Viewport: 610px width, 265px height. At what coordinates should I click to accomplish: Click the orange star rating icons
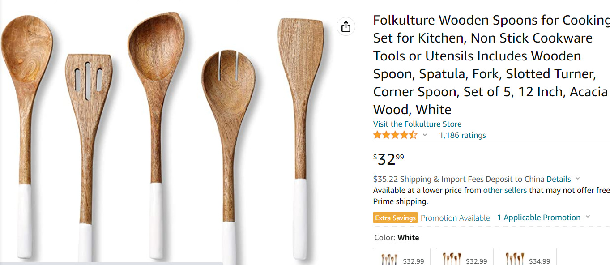click(395, 135)
